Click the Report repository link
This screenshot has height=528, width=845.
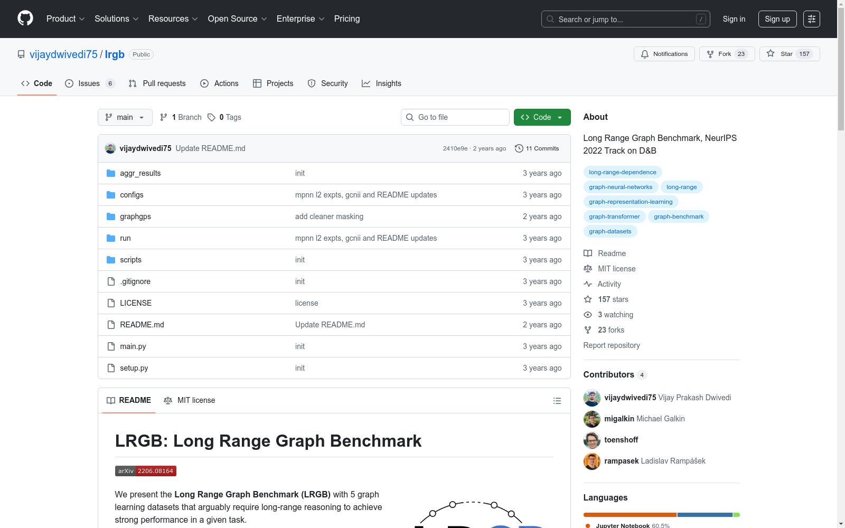(x=612, y=345)
